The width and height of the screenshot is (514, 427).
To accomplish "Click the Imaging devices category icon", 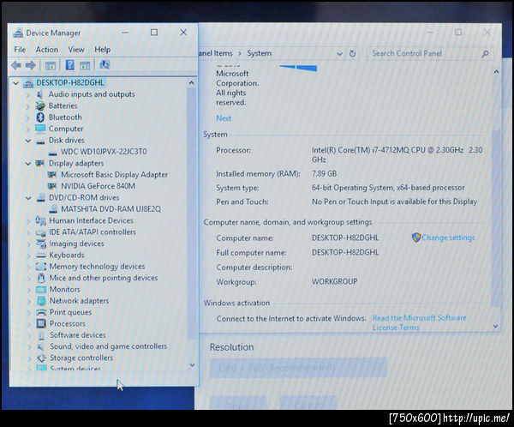I will [x=41, y=244].
